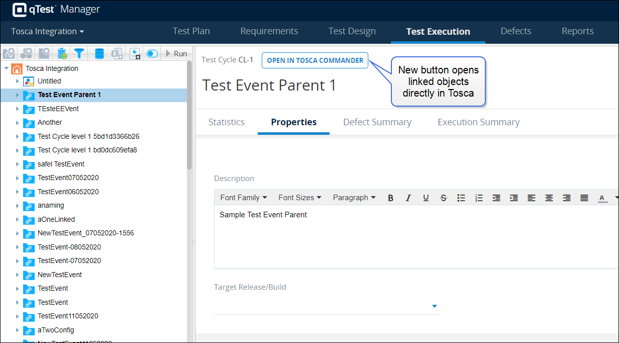Click Open in Tosca Commander button
This screenshot has width=619, height=343.
point(315,60)
